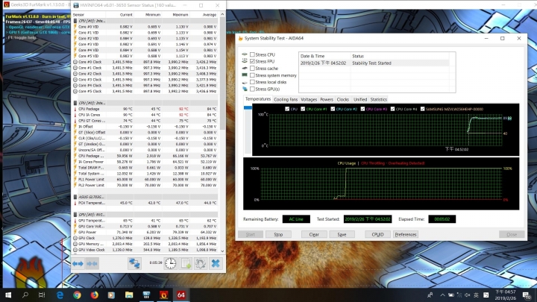
Task: Enable Stress cache checkbox
Action: coord(252,68)
